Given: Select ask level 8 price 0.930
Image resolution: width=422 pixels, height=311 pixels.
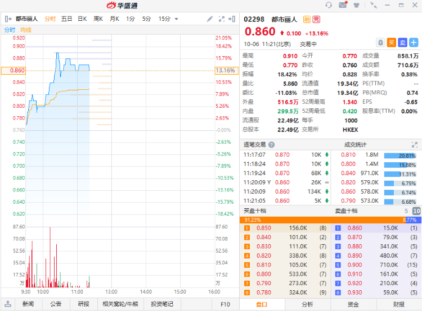Looking at the screenshot, I should pos(354,292).
